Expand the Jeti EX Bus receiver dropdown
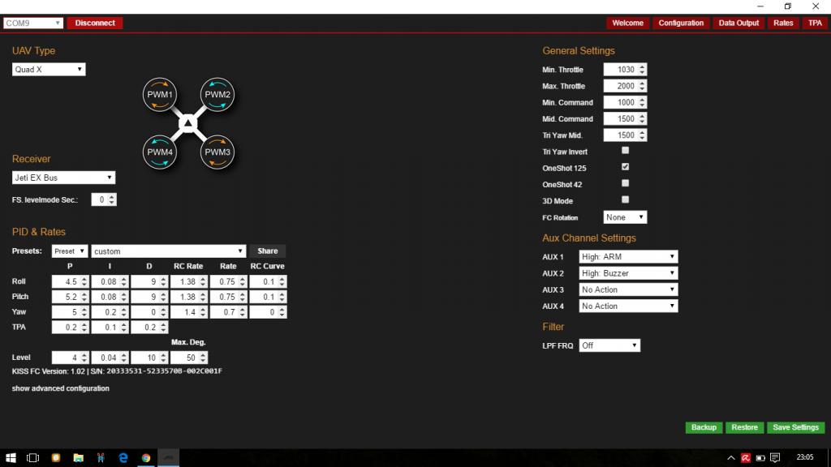The width and height of the screenshot is (831, 467). pyautogui.click(x=64, y=178)
